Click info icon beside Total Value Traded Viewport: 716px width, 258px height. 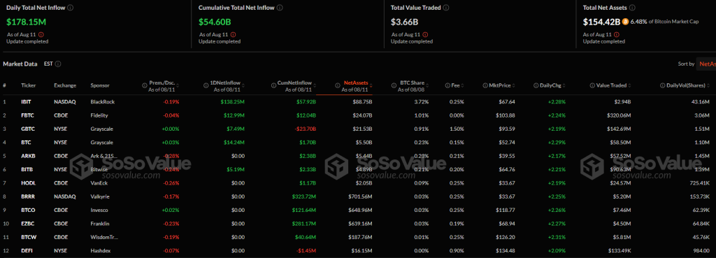(446, 8)
